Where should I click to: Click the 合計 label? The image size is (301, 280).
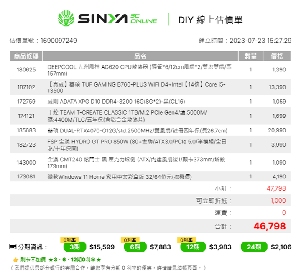223,226
